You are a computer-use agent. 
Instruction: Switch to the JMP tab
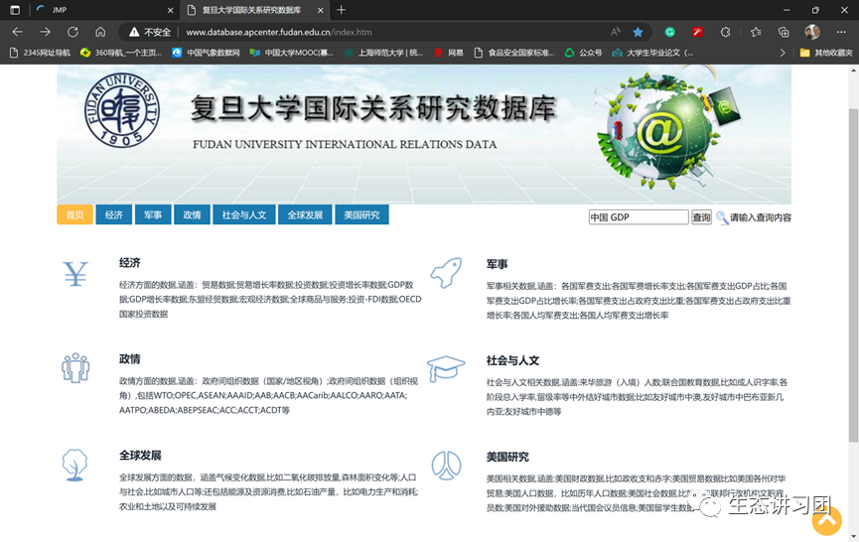pos(104,10)
